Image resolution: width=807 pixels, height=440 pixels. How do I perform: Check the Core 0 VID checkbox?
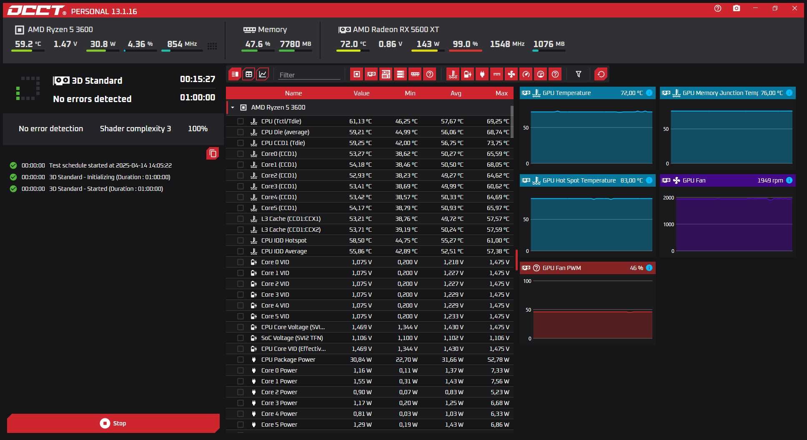(241, 262)
